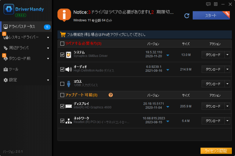Expand the 設定 sidebar menu arrow

pyautogui.click(x=48, y=80)
